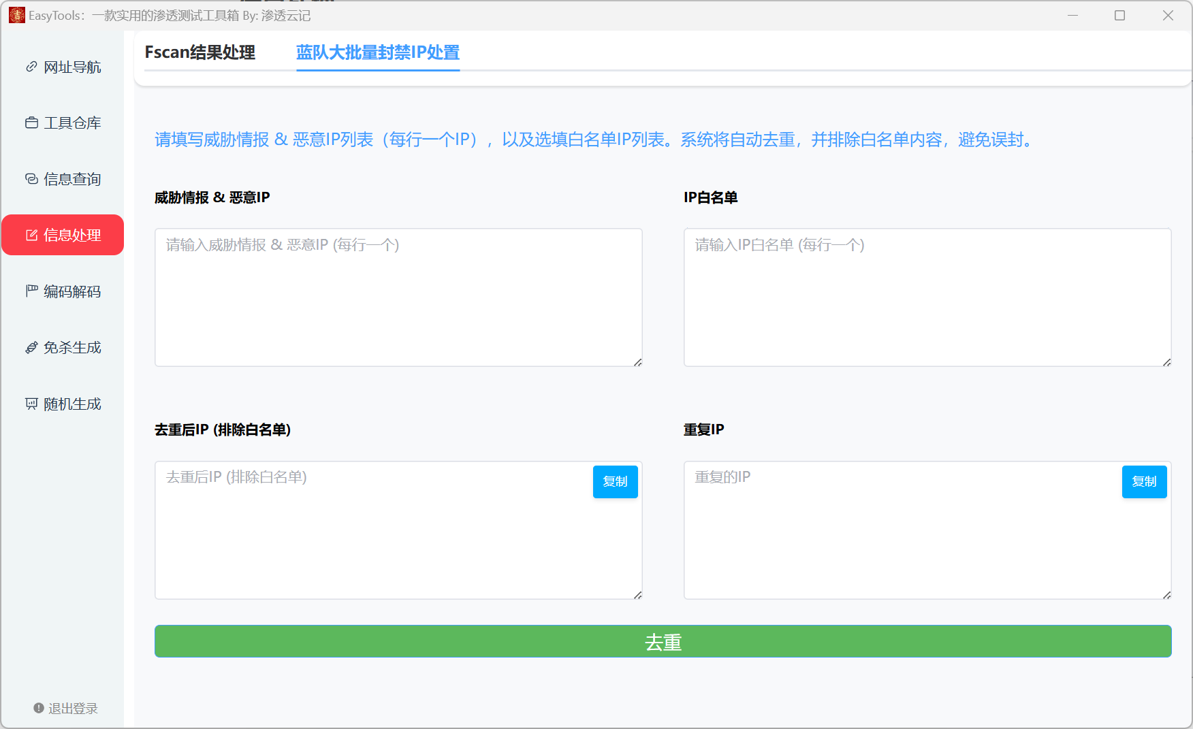1193x729 pixels.
Task: Switch to the Fscan结果处理 tab
Action: click(199, 52)
